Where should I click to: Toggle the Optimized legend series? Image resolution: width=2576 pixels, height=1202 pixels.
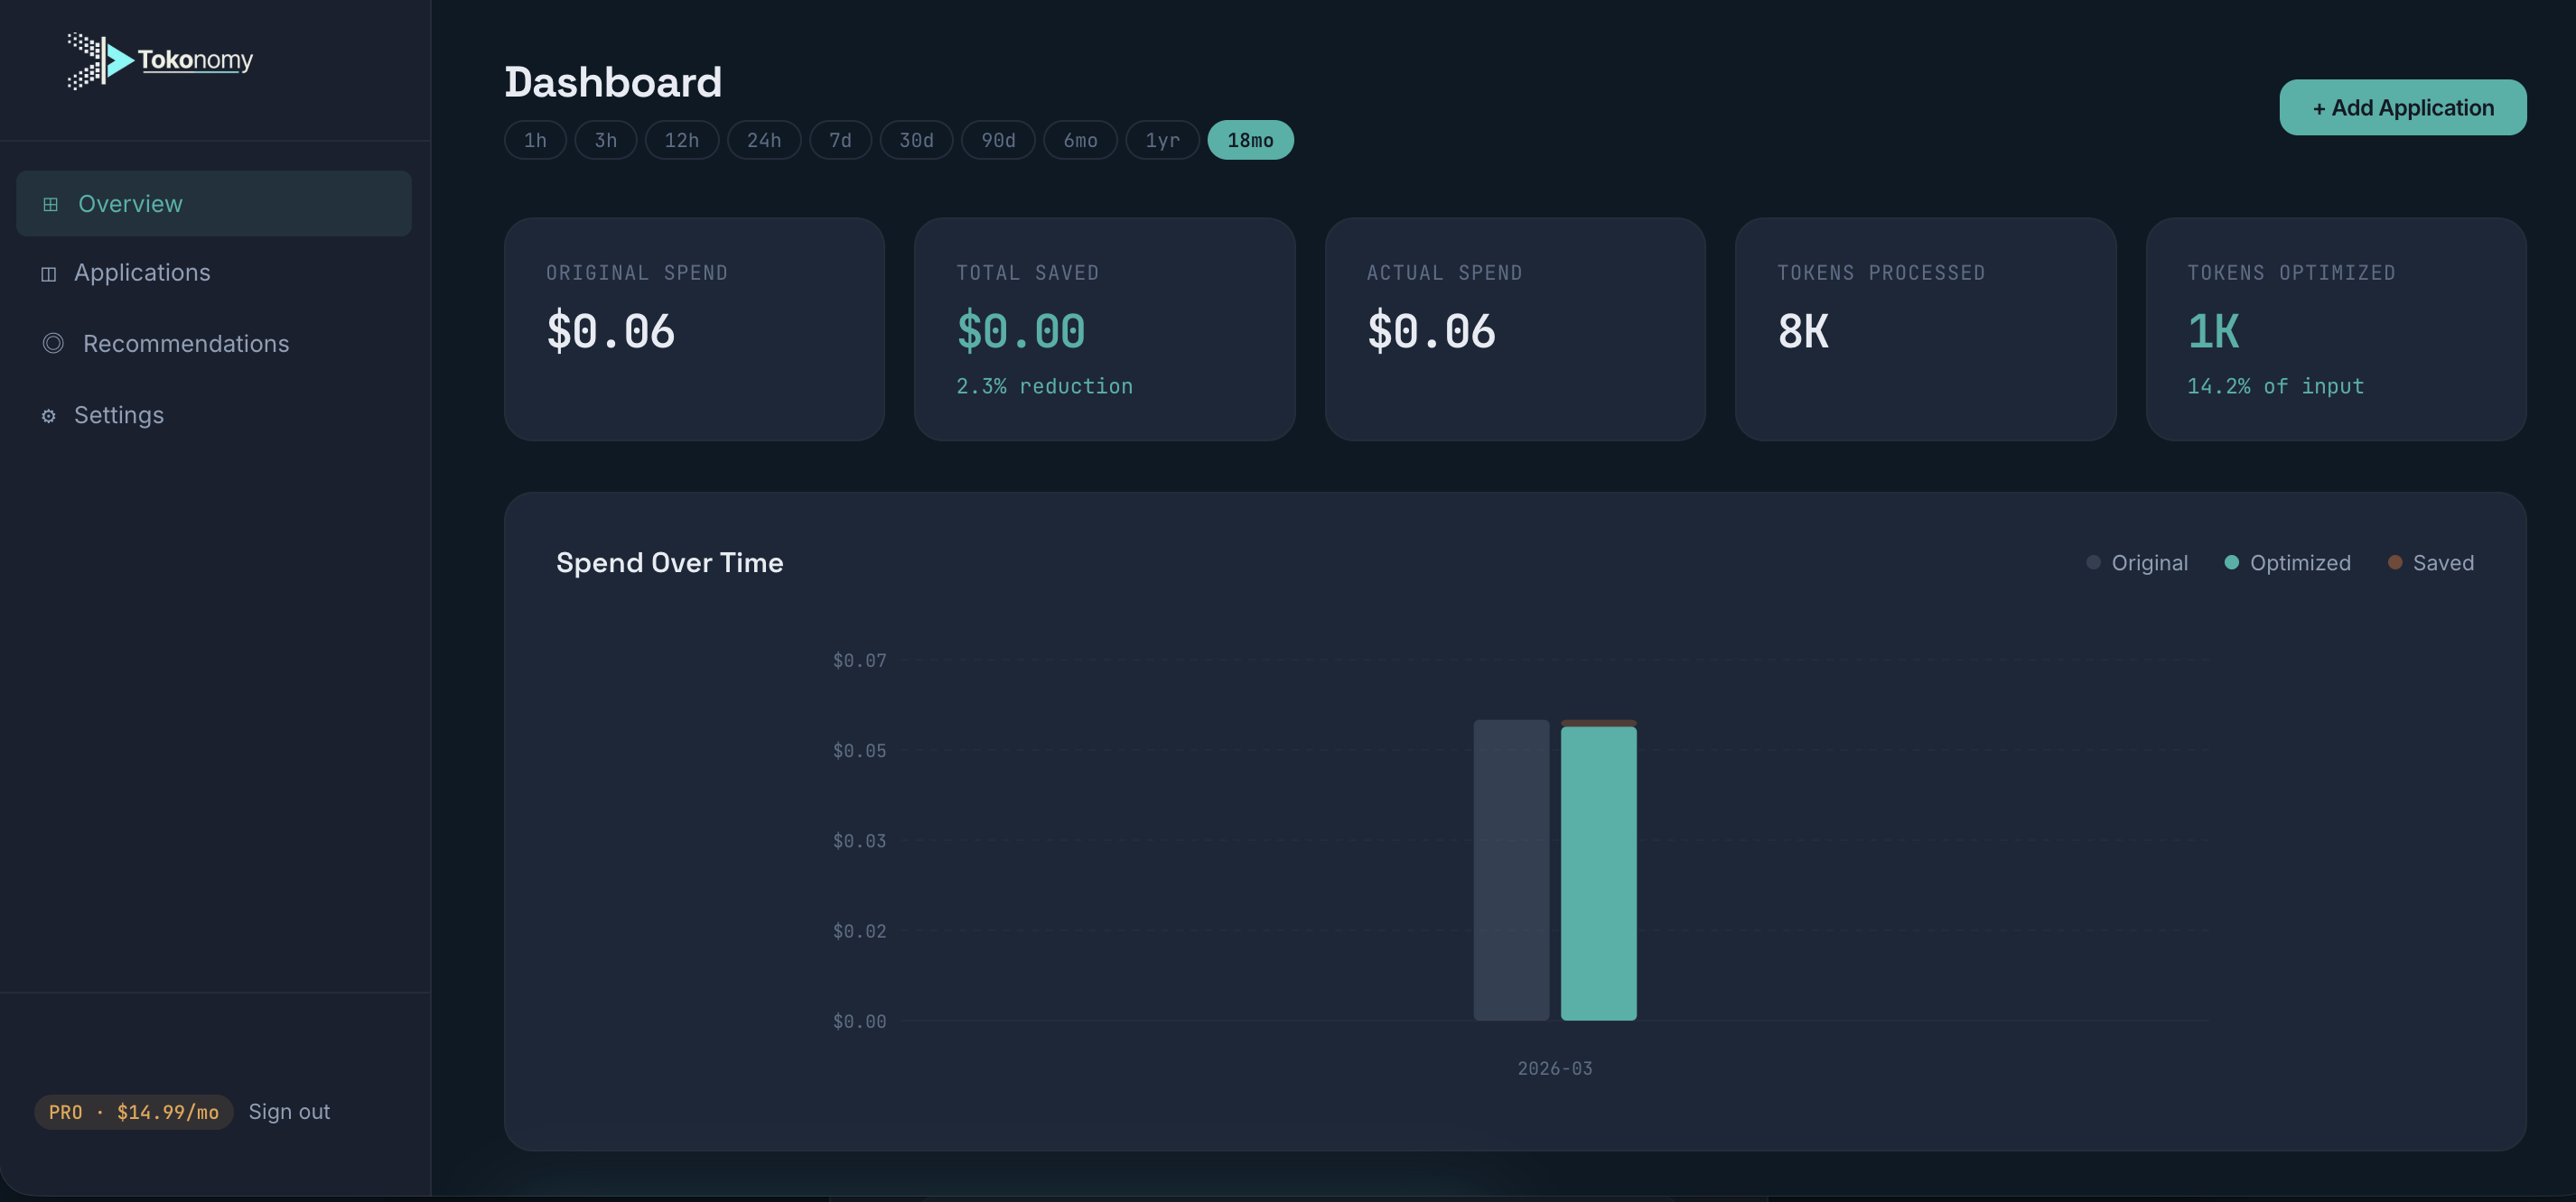point(2287,562)
